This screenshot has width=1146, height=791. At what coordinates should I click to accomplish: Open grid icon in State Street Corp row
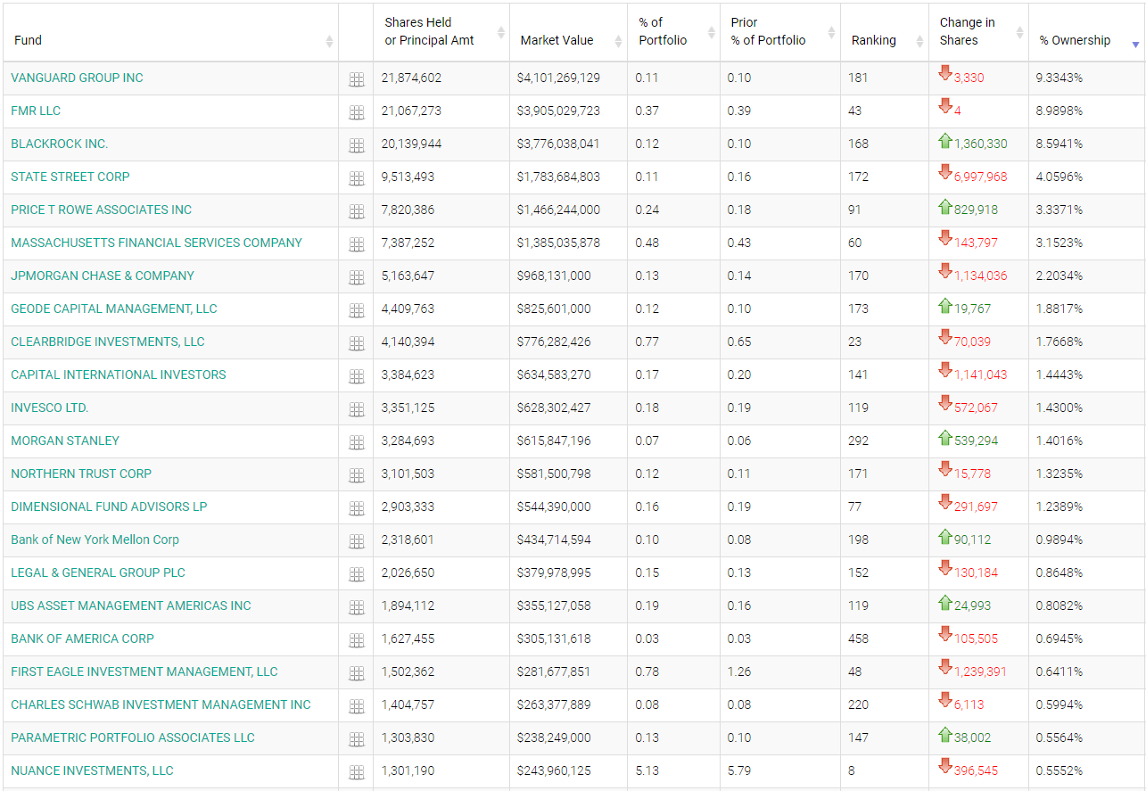click(x=357, y=178)
